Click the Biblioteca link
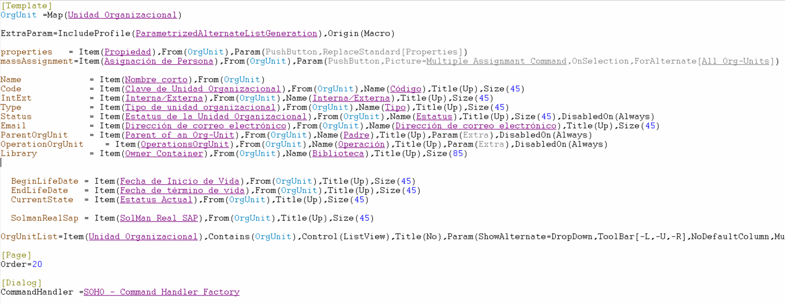This screenshot has height=304, width=785. click(x=338, y=154)
